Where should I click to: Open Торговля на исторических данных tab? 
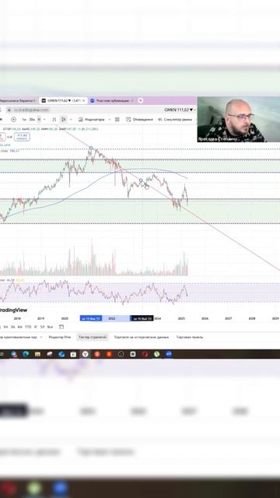click(x=142, y=337)
